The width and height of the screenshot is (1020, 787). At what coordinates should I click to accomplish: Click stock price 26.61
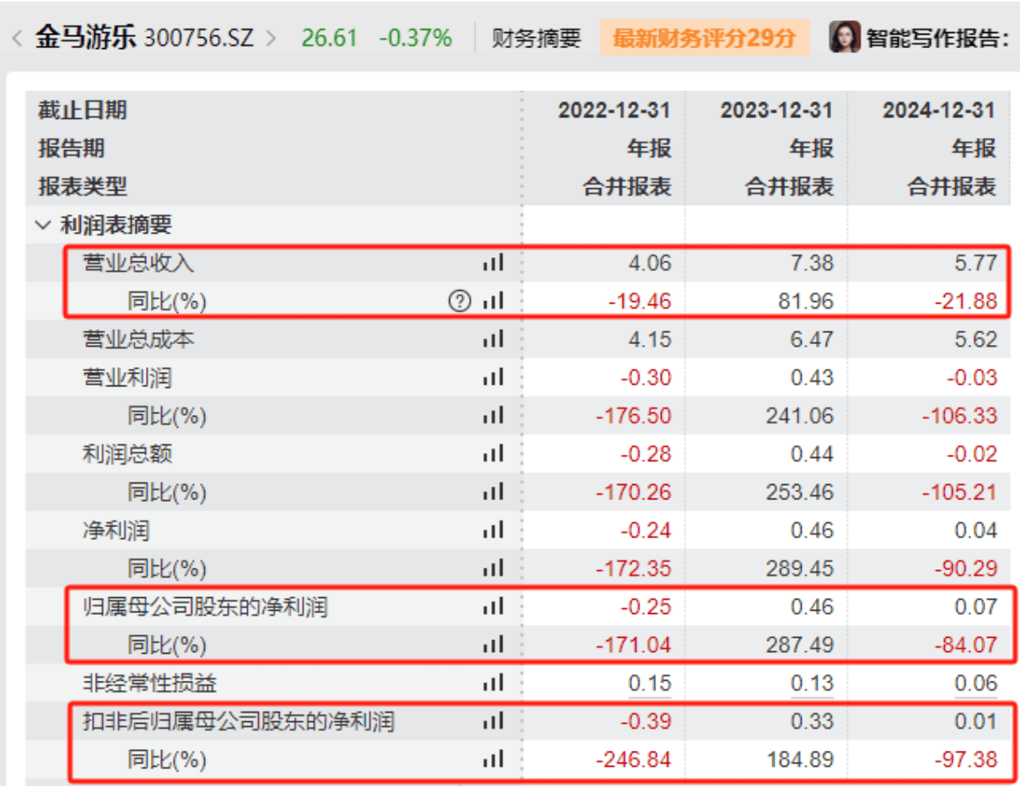tap(330, 38)
